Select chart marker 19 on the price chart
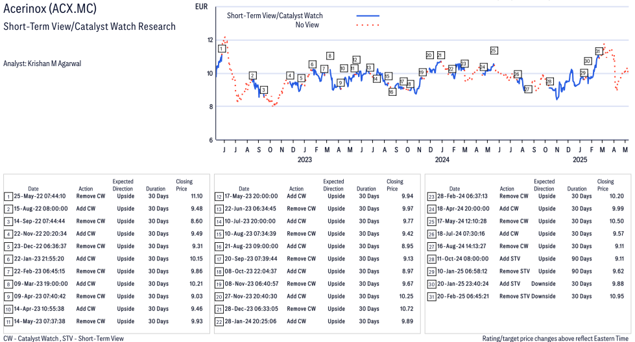The image size is (635, 342). [x=422, y=73]
